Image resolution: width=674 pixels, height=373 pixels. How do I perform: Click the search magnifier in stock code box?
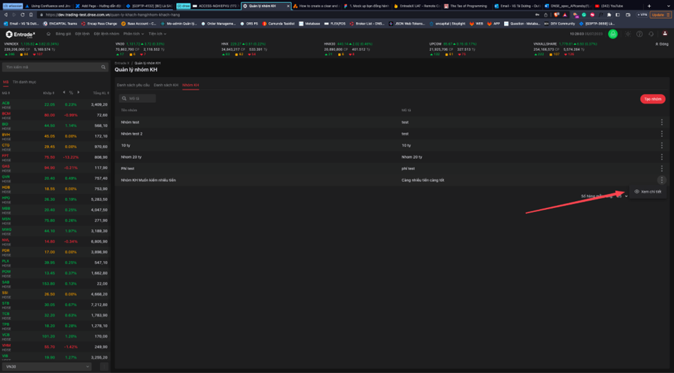click(104, 67)
